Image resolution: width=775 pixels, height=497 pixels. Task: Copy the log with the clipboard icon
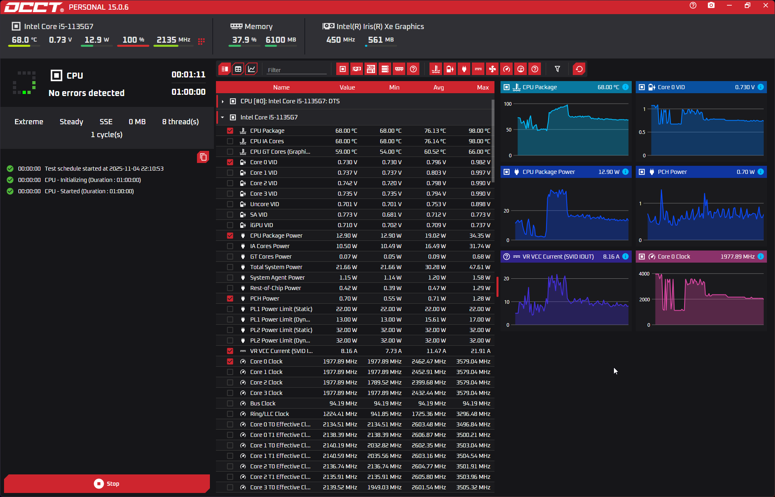[x=203, y=157]
